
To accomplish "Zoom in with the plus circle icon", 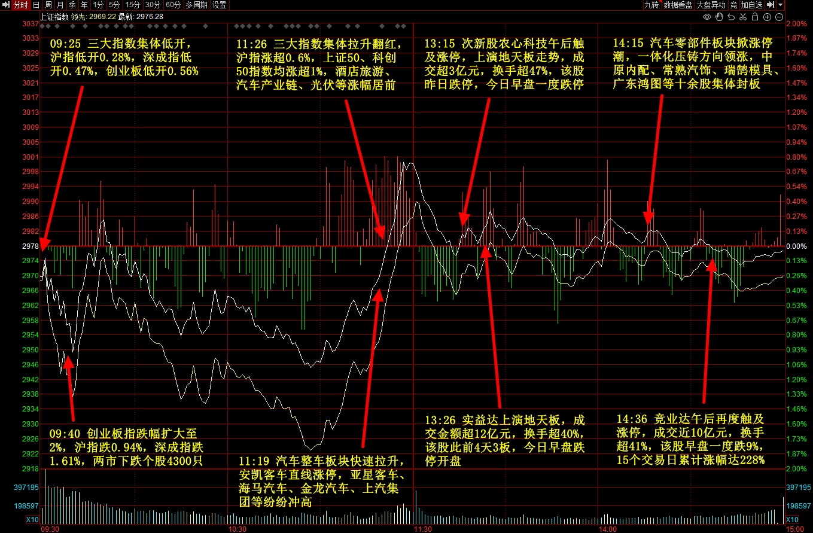I will click(x=767, y=17).
